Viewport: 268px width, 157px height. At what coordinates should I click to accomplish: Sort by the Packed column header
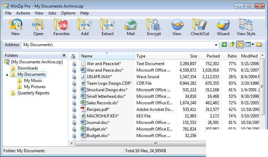210,56
